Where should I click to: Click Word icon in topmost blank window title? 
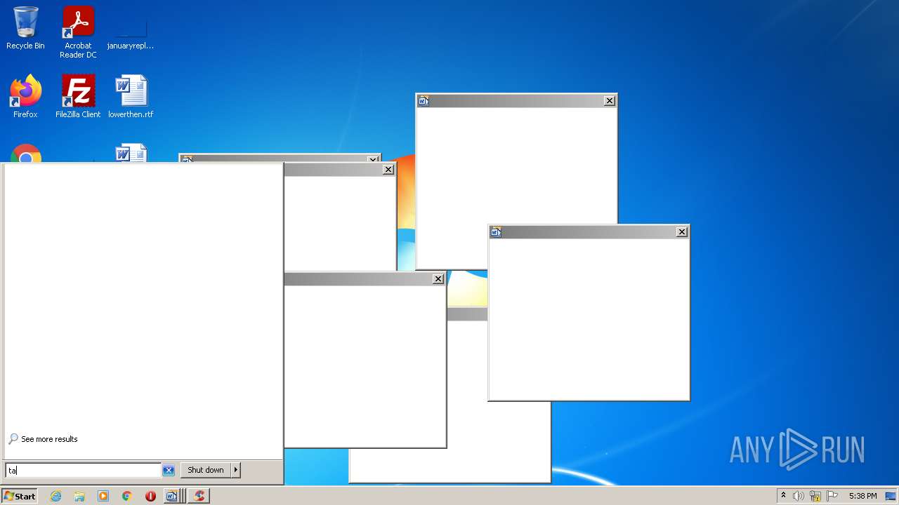424,101
